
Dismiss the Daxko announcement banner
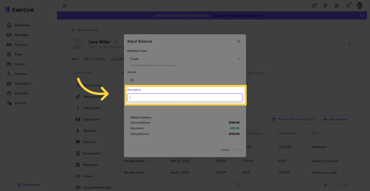pos(361,15)
